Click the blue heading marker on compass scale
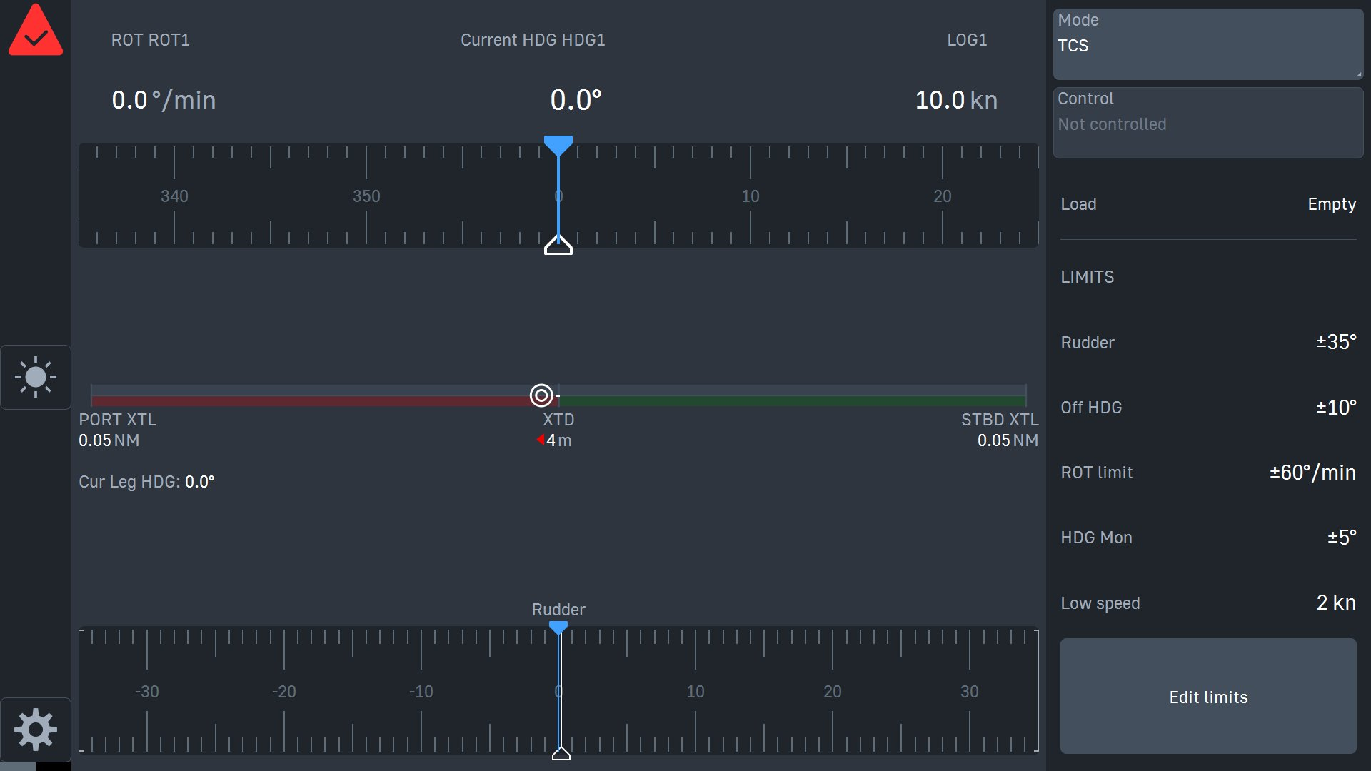Screen dimensions: 1371x771 click(558, 146)
